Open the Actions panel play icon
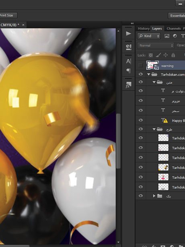Image resolution: width=185 pixels, height=247 pixels. [x=128, y=33]
